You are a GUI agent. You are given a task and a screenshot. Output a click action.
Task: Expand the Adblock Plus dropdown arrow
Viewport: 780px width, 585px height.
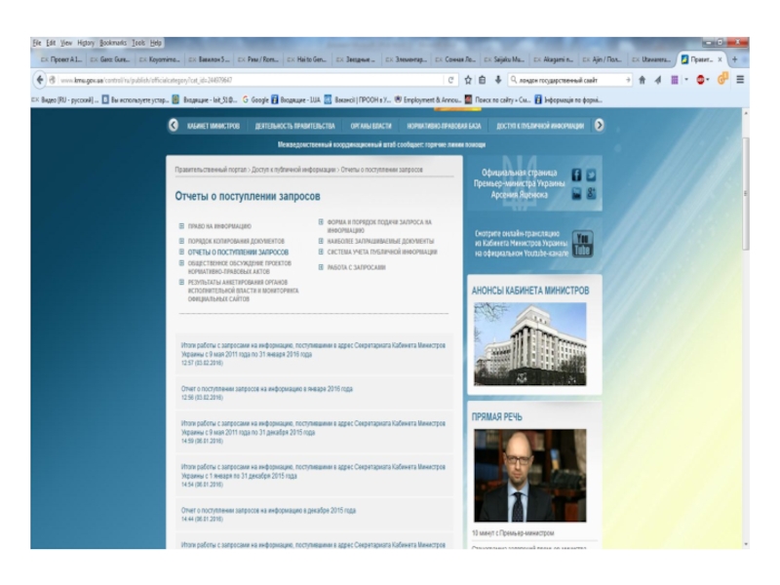[708, 80]
